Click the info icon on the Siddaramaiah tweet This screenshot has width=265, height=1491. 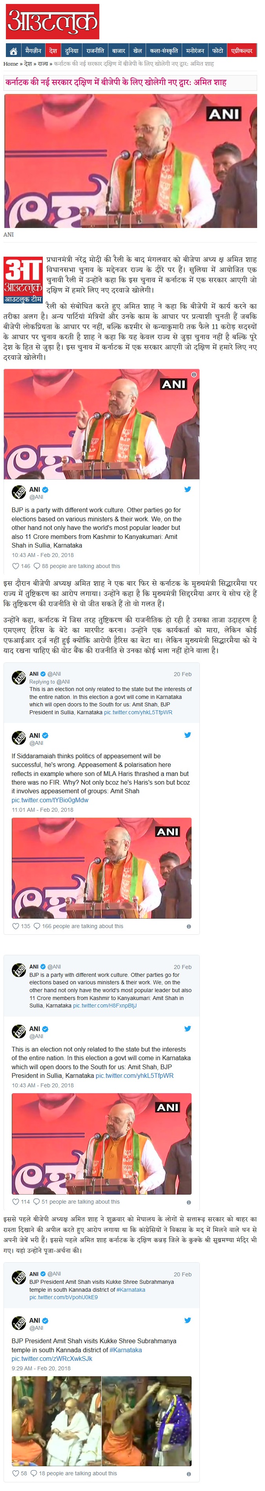click(x=188, y=926)
